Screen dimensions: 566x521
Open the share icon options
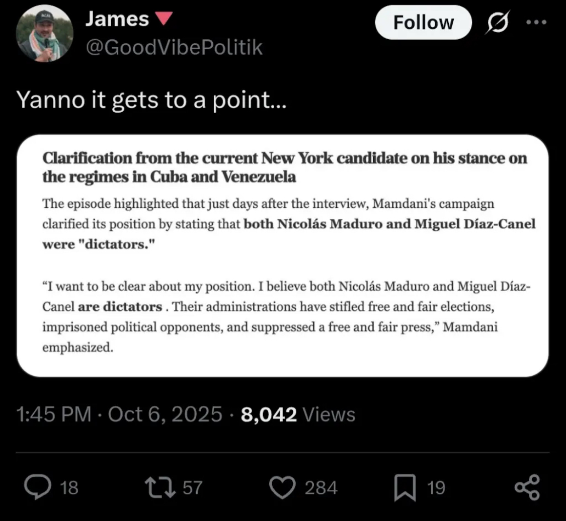point(527,488)
